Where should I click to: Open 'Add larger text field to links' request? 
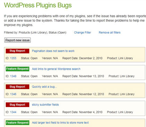pyautogui.click(x=60, y=123)
